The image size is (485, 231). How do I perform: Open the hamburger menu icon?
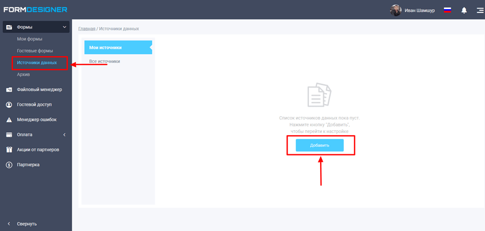(x=480, y=10)
